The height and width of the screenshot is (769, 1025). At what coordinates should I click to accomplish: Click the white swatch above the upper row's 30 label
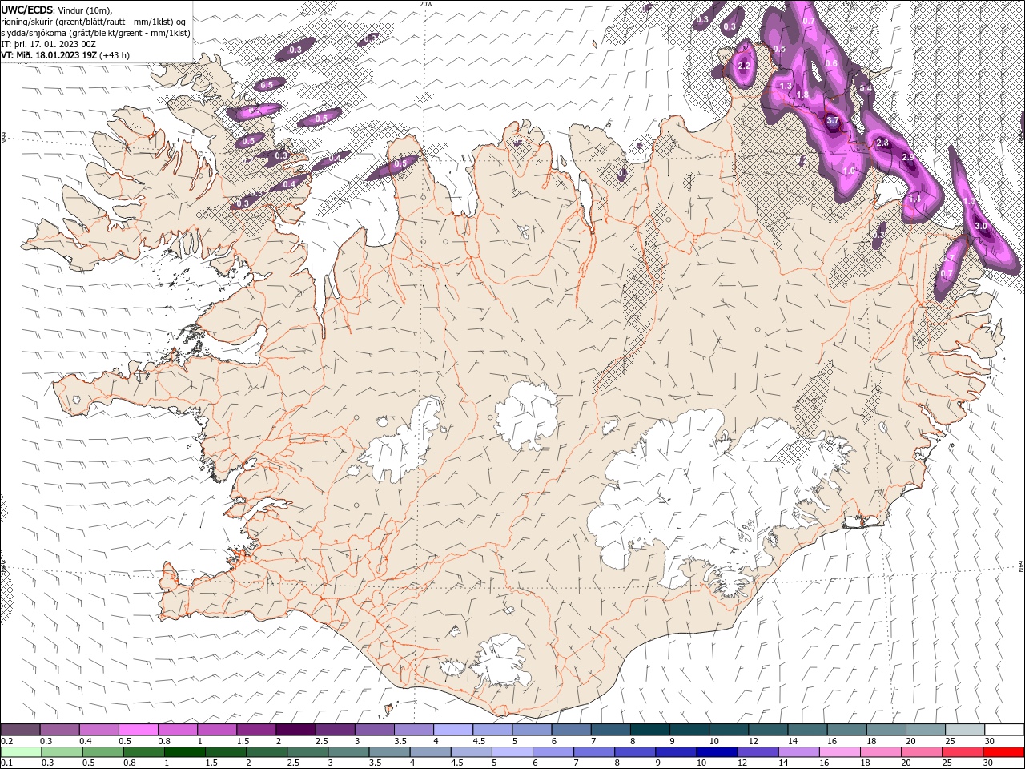[x=1004, y=729]
